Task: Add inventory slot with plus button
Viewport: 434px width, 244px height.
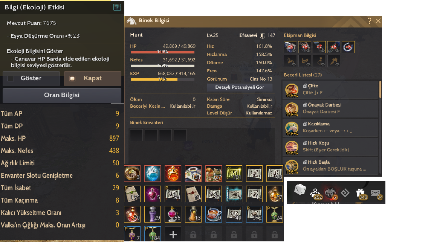Action: [173, 235]
